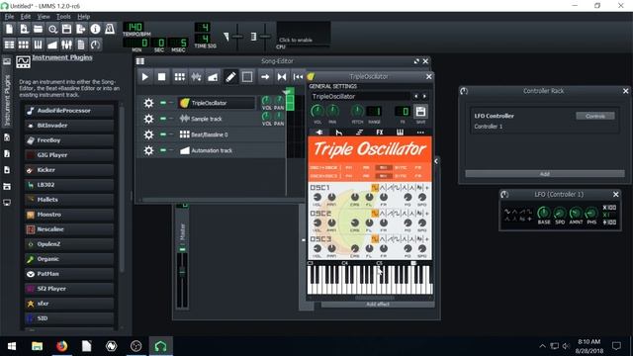Show the Automation Editor via toolbar
Screen dimensions: 633x356
click(52, 44)
